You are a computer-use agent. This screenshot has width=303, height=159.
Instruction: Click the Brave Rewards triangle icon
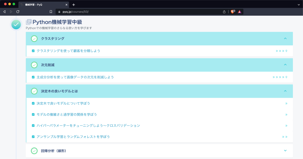[x=239, y=12]
